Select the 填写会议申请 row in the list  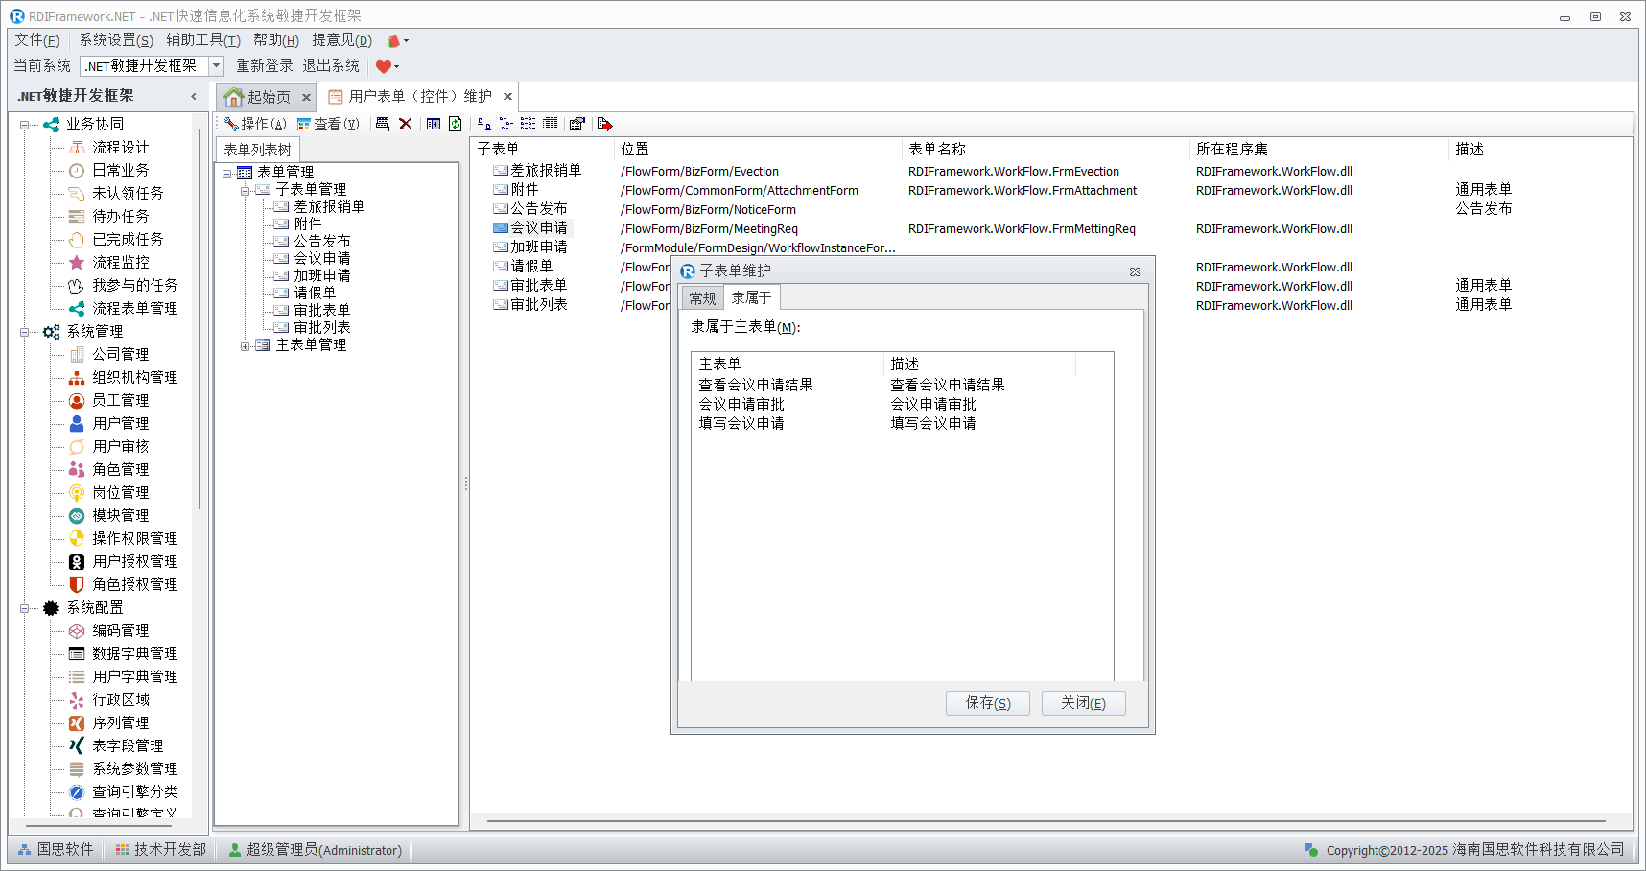(741, 423)
